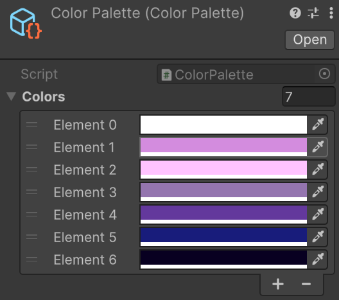339x300 pixels.
Task: Grab the reorder handle for Element 2
Action: 32,170
